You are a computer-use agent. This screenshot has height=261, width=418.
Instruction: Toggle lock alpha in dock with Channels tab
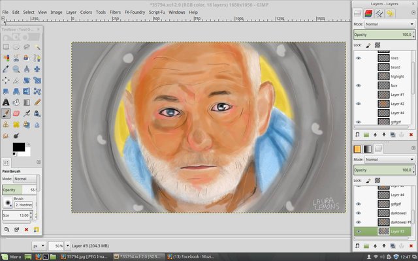(378, 45)
